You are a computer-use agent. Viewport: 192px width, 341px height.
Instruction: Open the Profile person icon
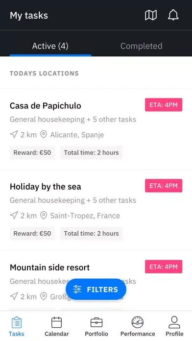(x=174, y=322)
